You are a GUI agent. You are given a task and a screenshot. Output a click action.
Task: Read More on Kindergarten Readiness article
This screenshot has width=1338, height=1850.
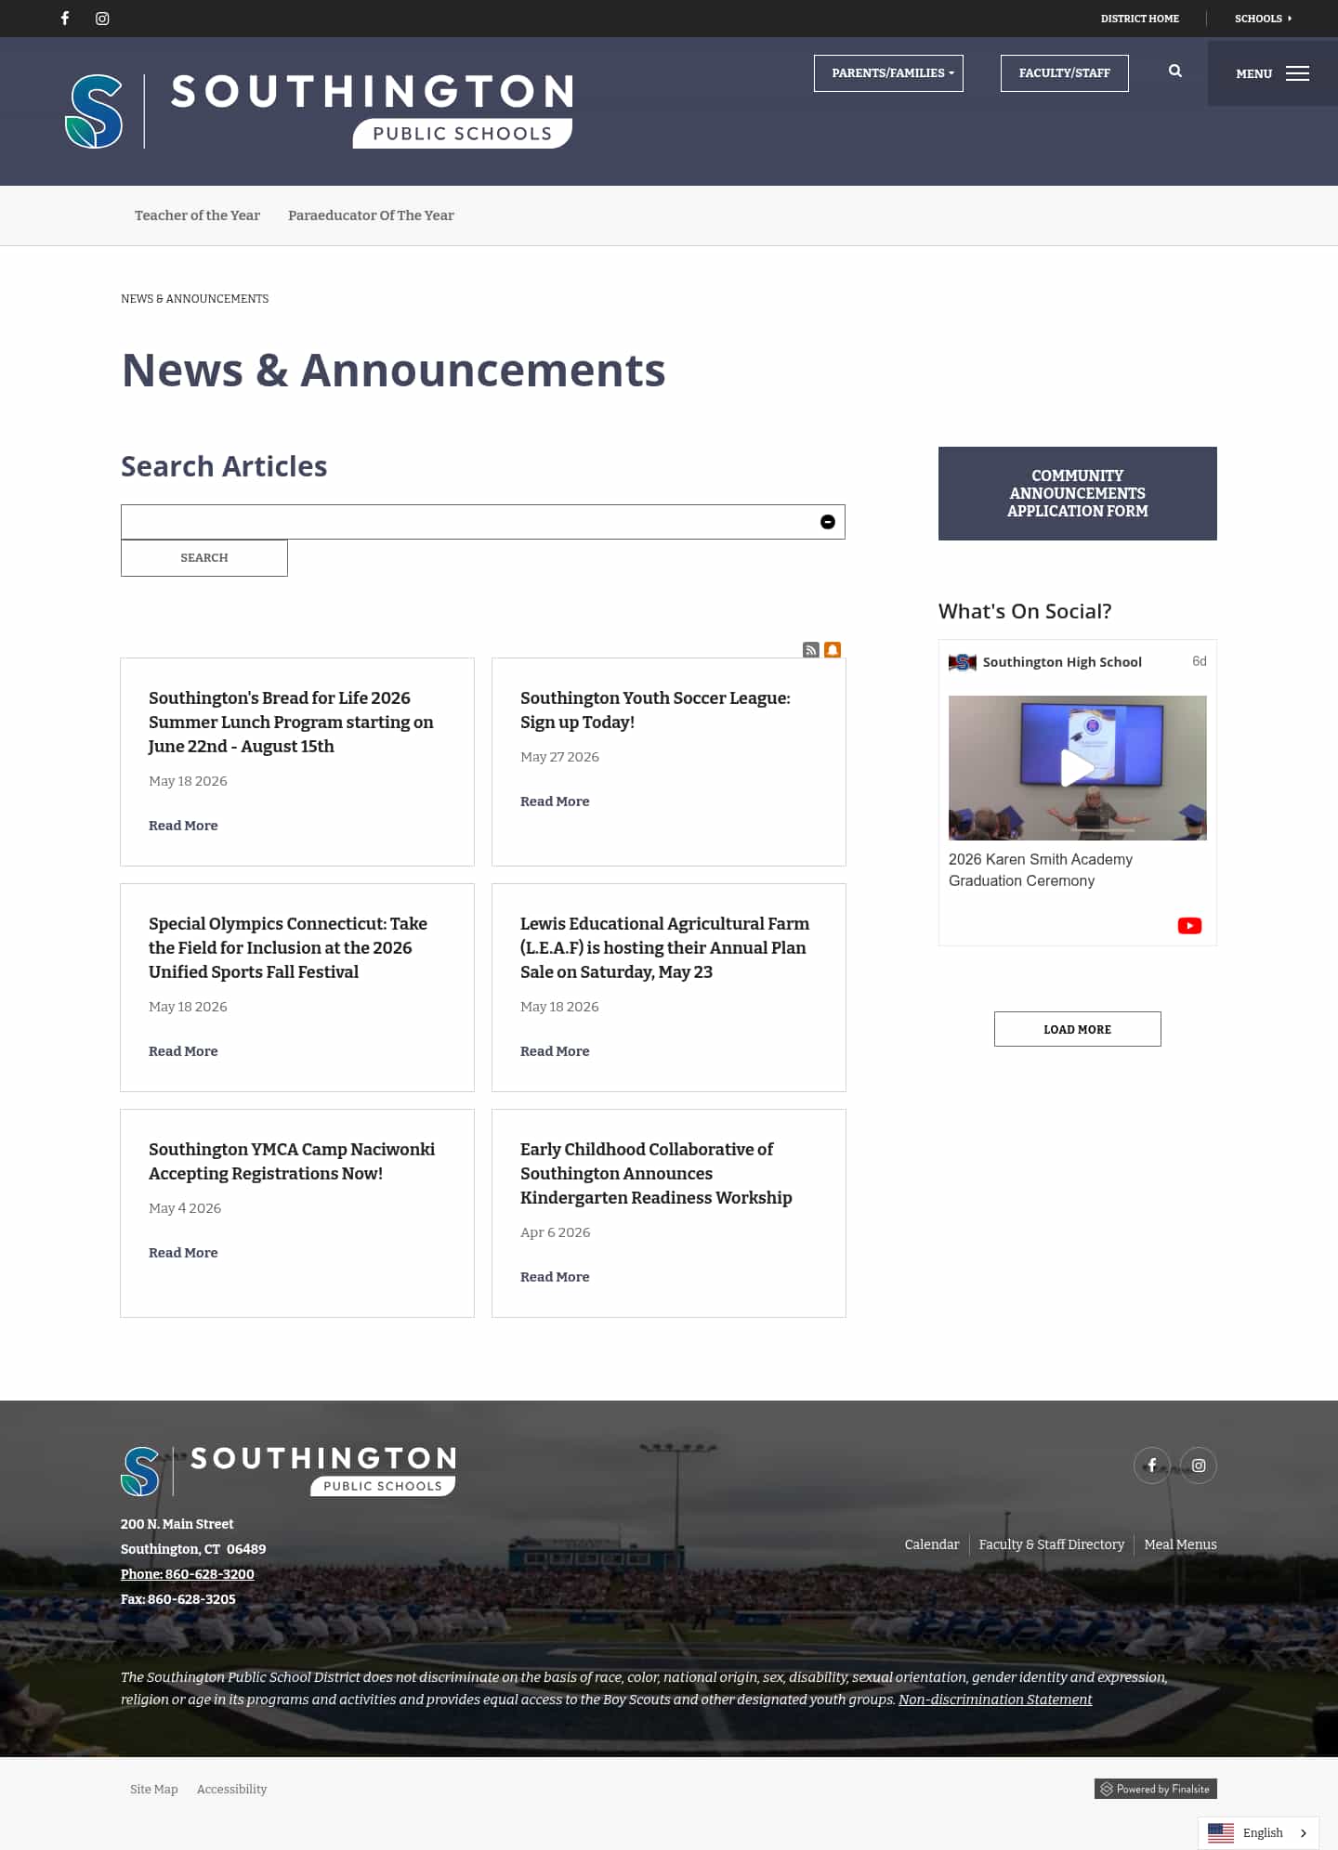pos(555,1277)
